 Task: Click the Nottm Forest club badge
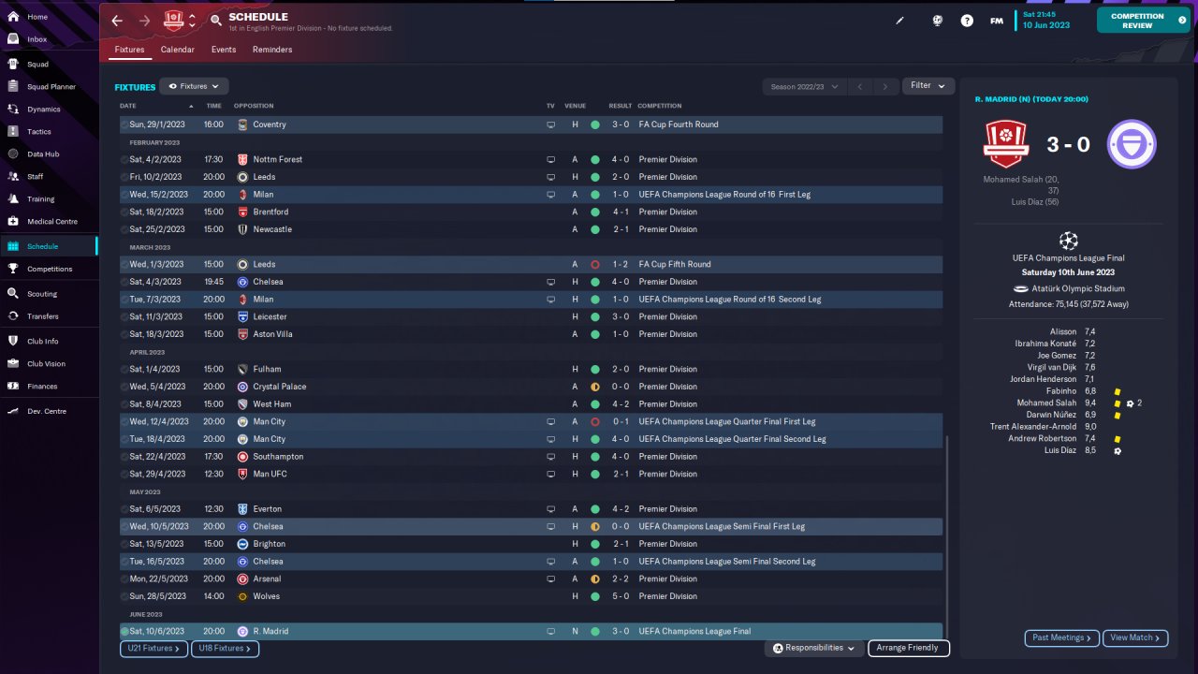[242, 159]
